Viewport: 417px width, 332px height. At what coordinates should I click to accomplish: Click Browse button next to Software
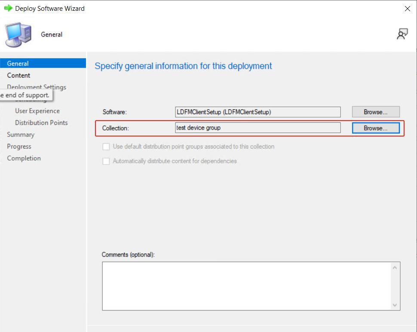375,112
